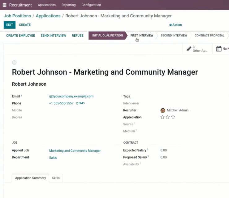Toggle the kanban state circle
This screenshot has height=198, width=229.
click(14, 62)
